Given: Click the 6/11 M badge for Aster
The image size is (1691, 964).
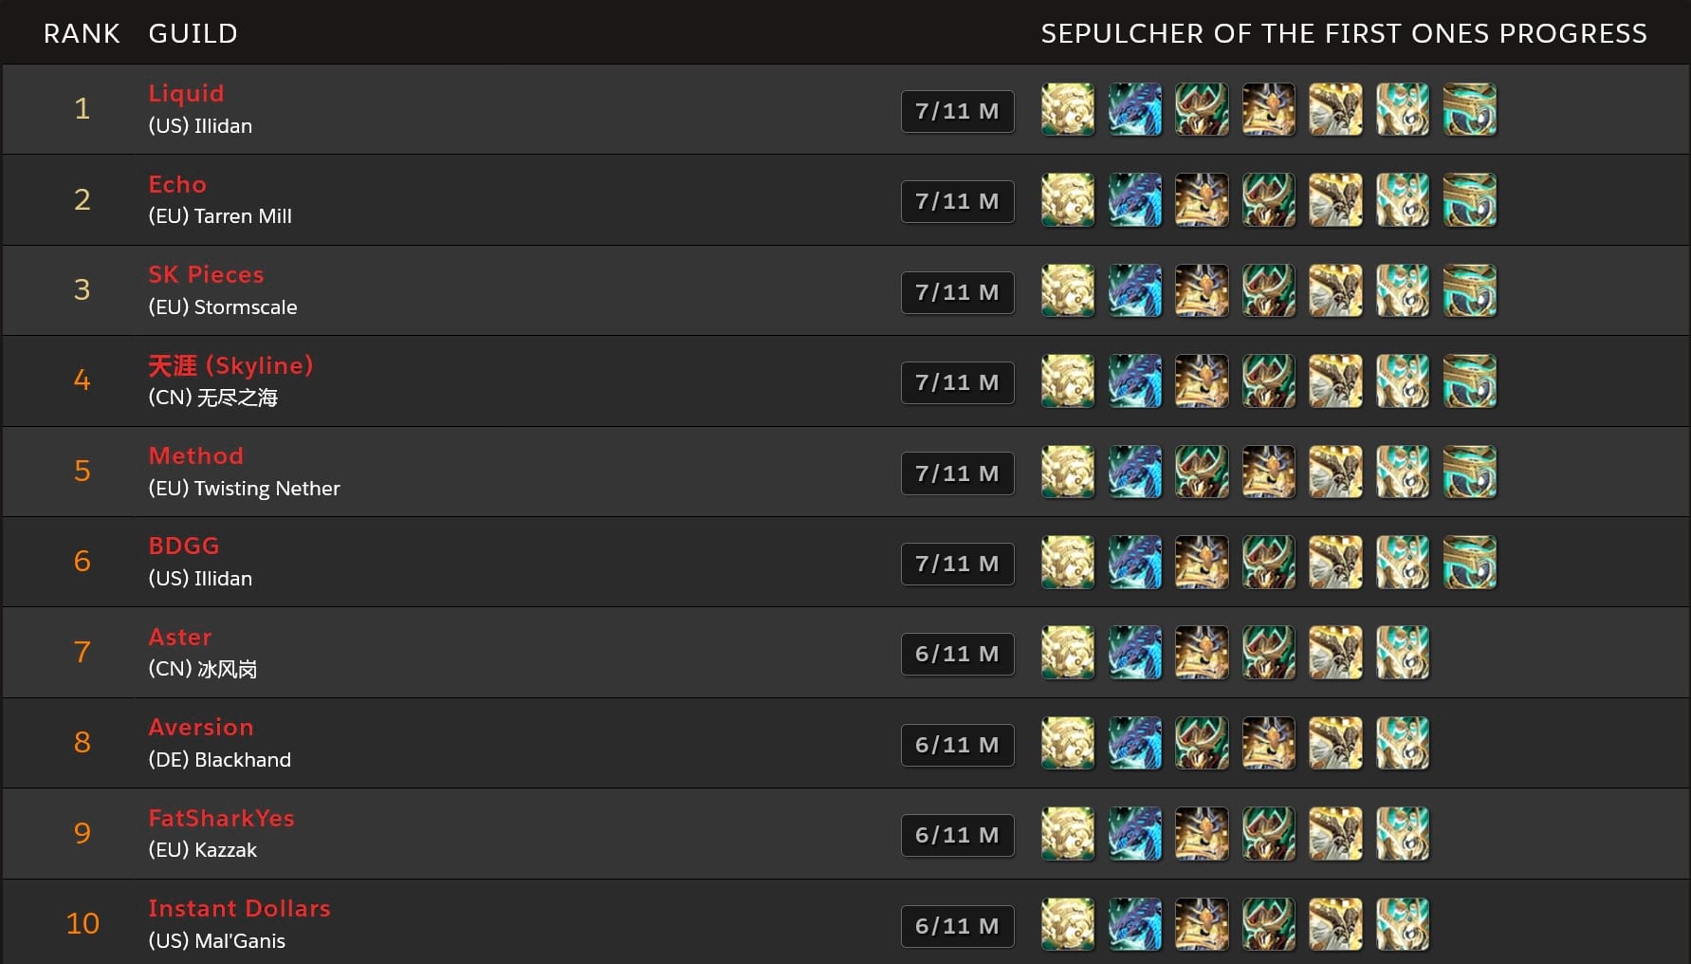Looking at the screenshot, I should 957,654.
